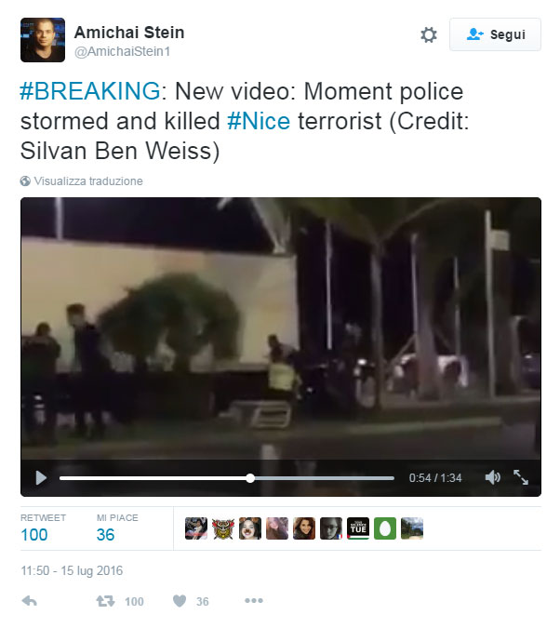The height and width of the screenshot is (628, 560).
Task: Expand video to fullscreen
Action: (521, 477)
